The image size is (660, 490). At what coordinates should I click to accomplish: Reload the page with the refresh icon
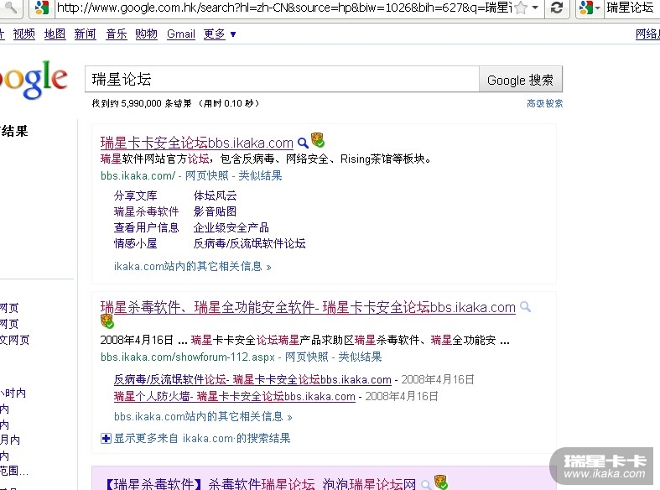coord(557,8)
